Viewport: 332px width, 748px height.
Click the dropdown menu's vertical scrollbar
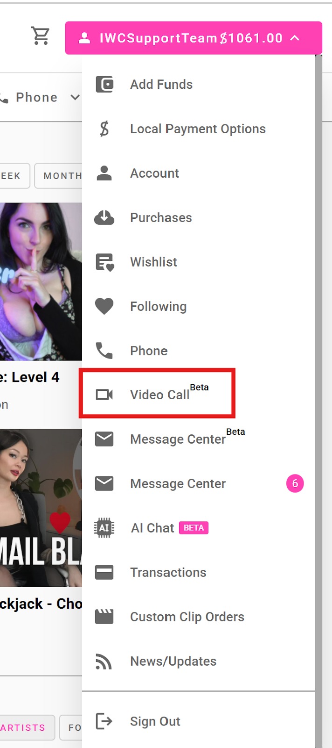(x=318, y=401)
